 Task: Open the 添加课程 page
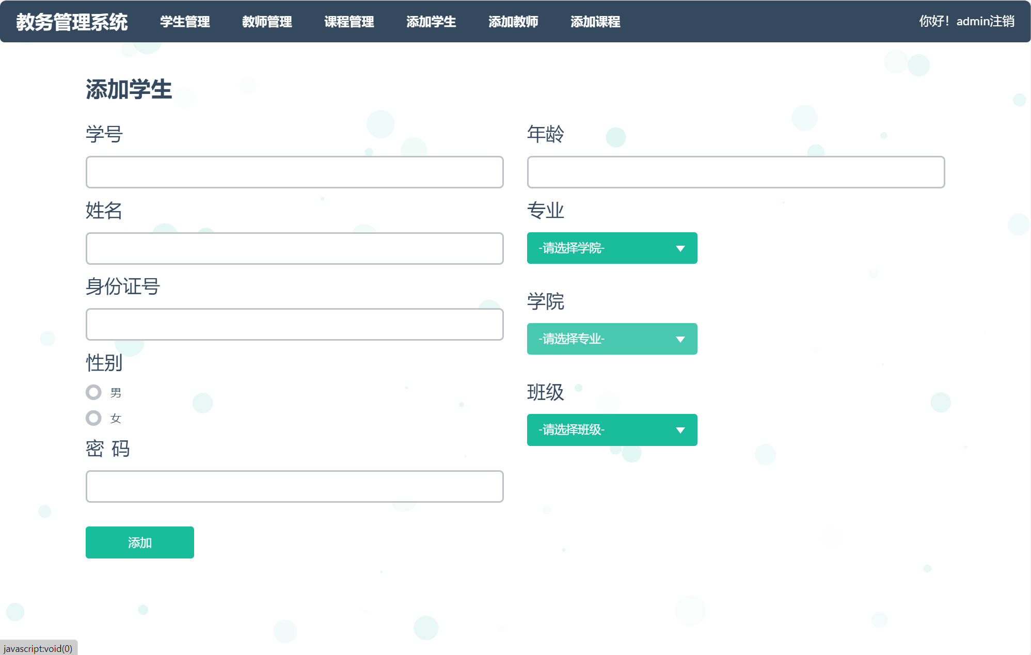click(x=595, y=22)
